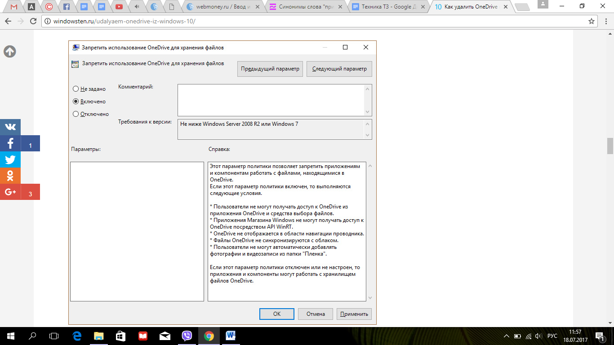Open the pinned YouTube tab
614x345 pixels.
119,7
